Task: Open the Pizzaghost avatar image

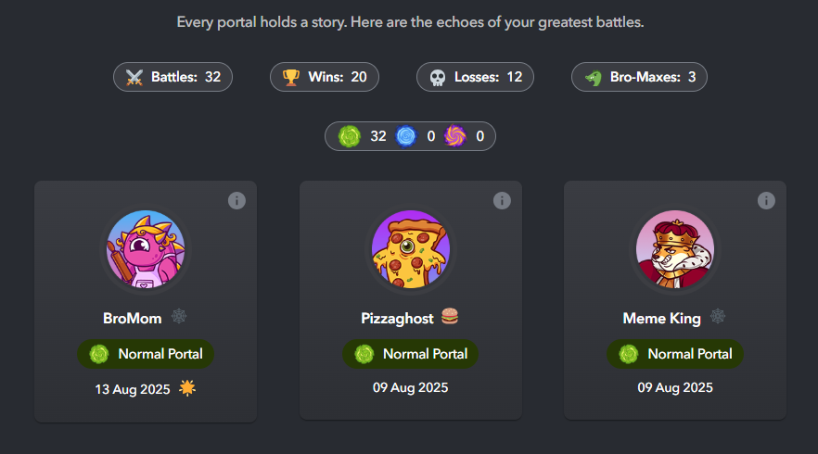Action: pos(410,249)
